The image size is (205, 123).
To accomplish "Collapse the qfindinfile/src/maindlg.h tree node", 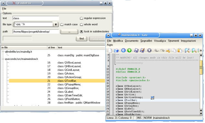I will coord(3,52).
